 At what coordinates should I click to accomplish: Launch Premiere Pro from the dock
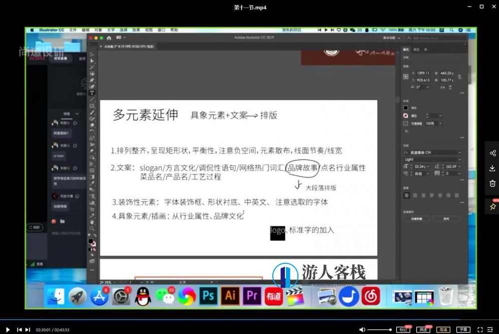[x=252, y=296]
